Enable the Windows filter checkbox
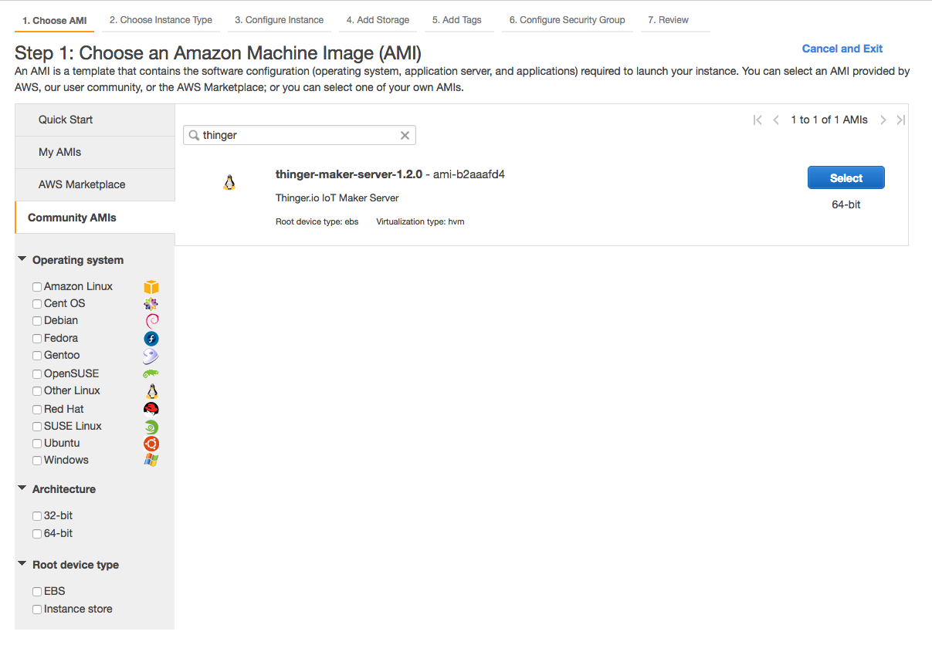Viewport: 932px width, 645px height. [37, 461]
